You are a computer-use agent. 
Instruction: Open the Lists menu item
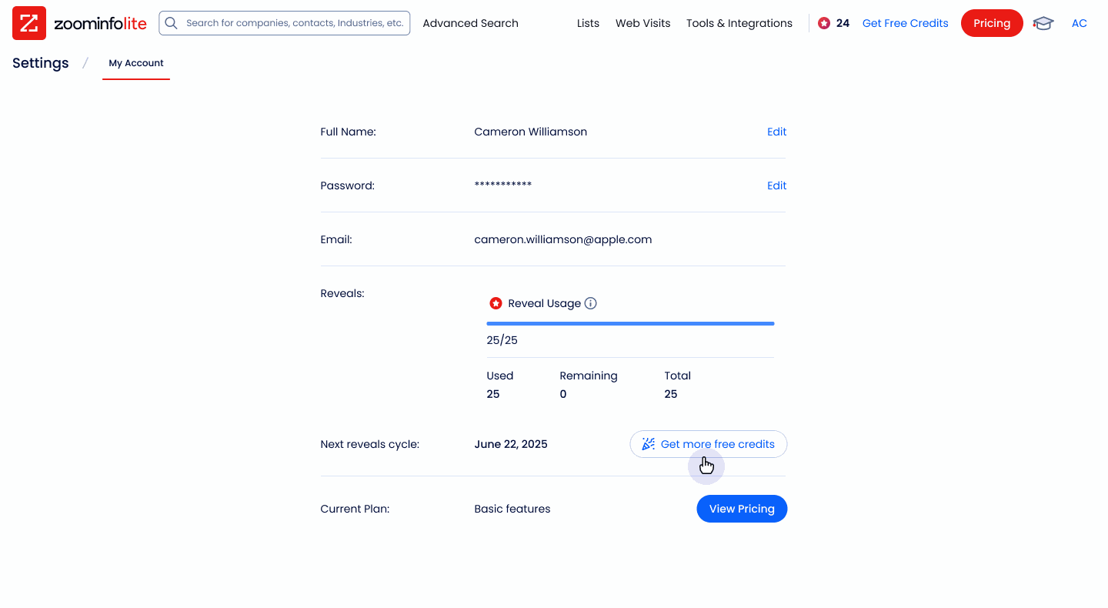click(x=588, y=23)
